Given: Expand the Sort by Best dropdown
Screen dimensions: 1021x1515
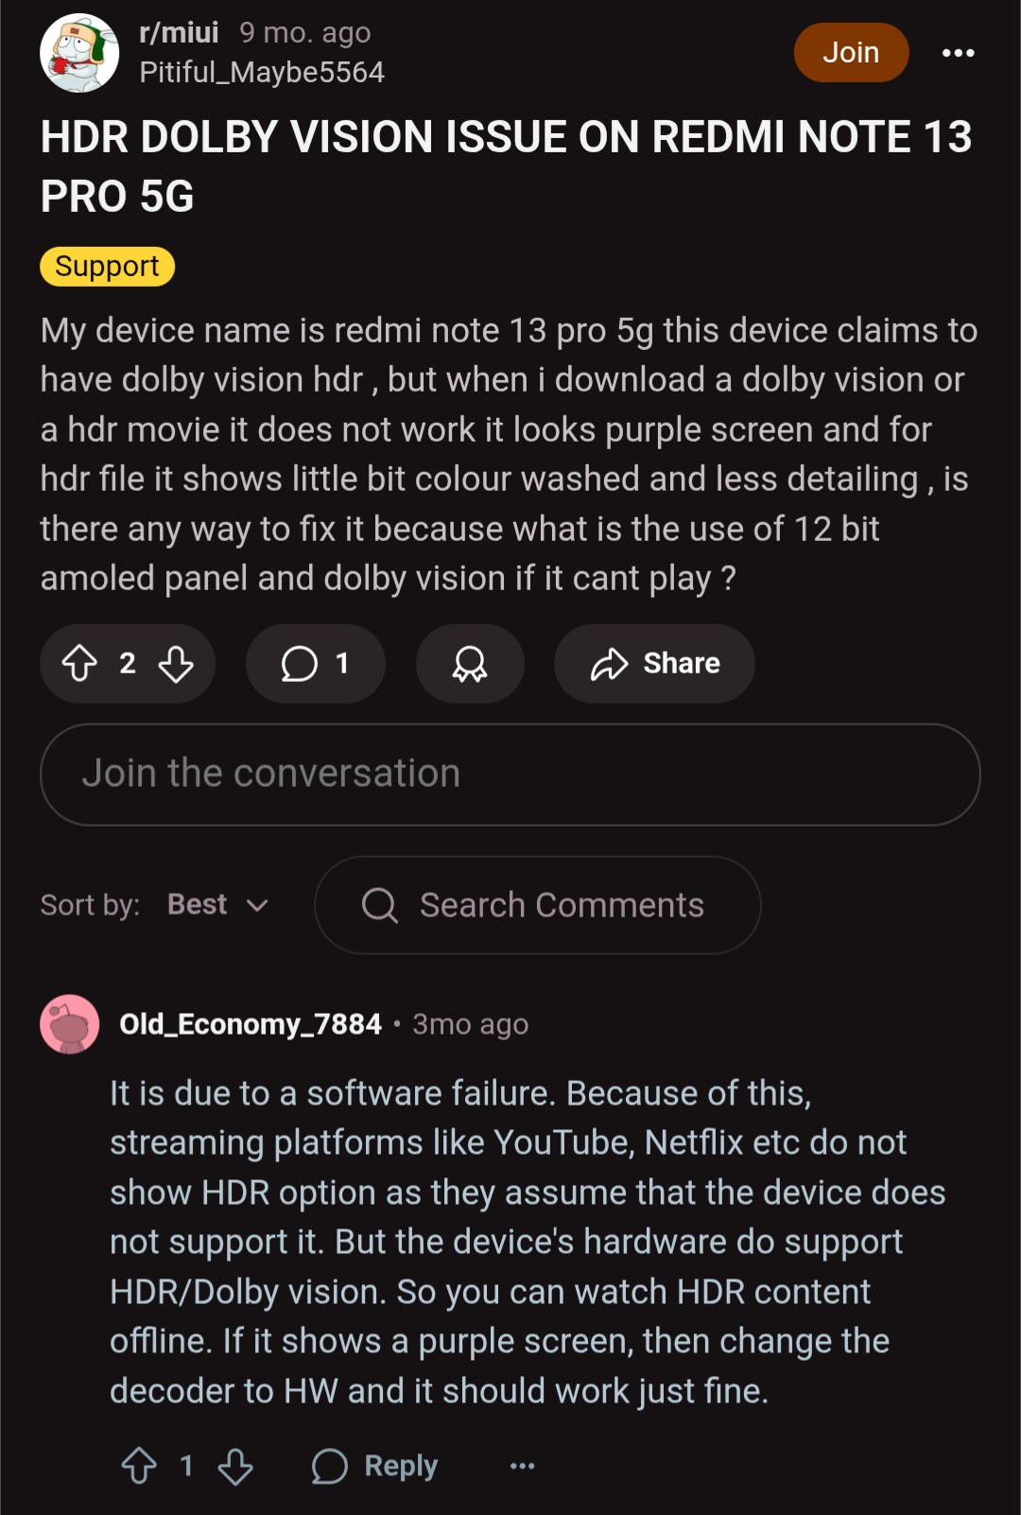Looking at the screenshot, I should click(218, 905).
